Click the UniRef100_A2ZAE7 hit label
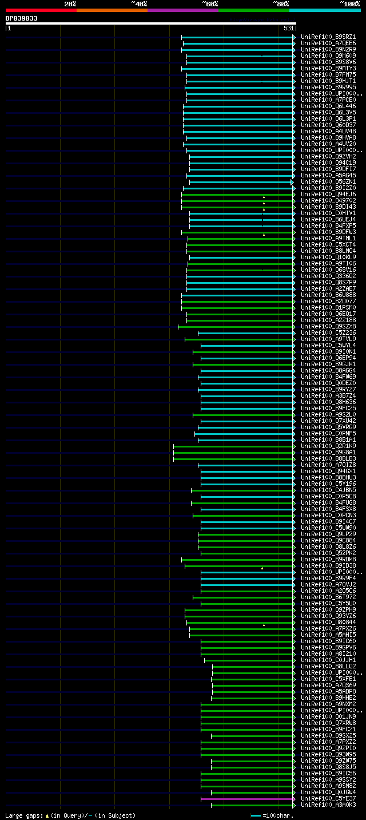366x820 pixels. point(328,288)
